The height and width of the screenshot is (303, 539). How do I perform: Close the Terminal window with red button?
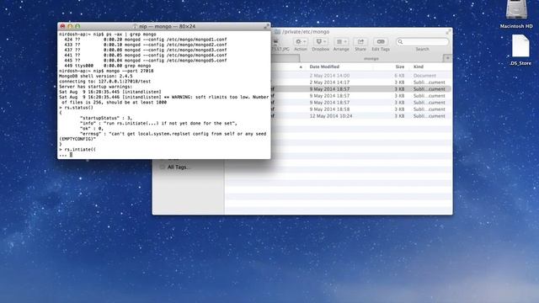(62, 26)
